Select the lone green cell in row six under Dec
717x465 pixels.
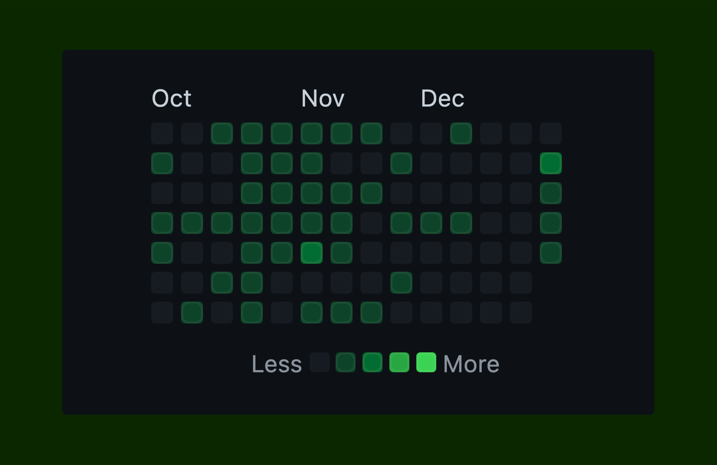click(x=400, y=282)
